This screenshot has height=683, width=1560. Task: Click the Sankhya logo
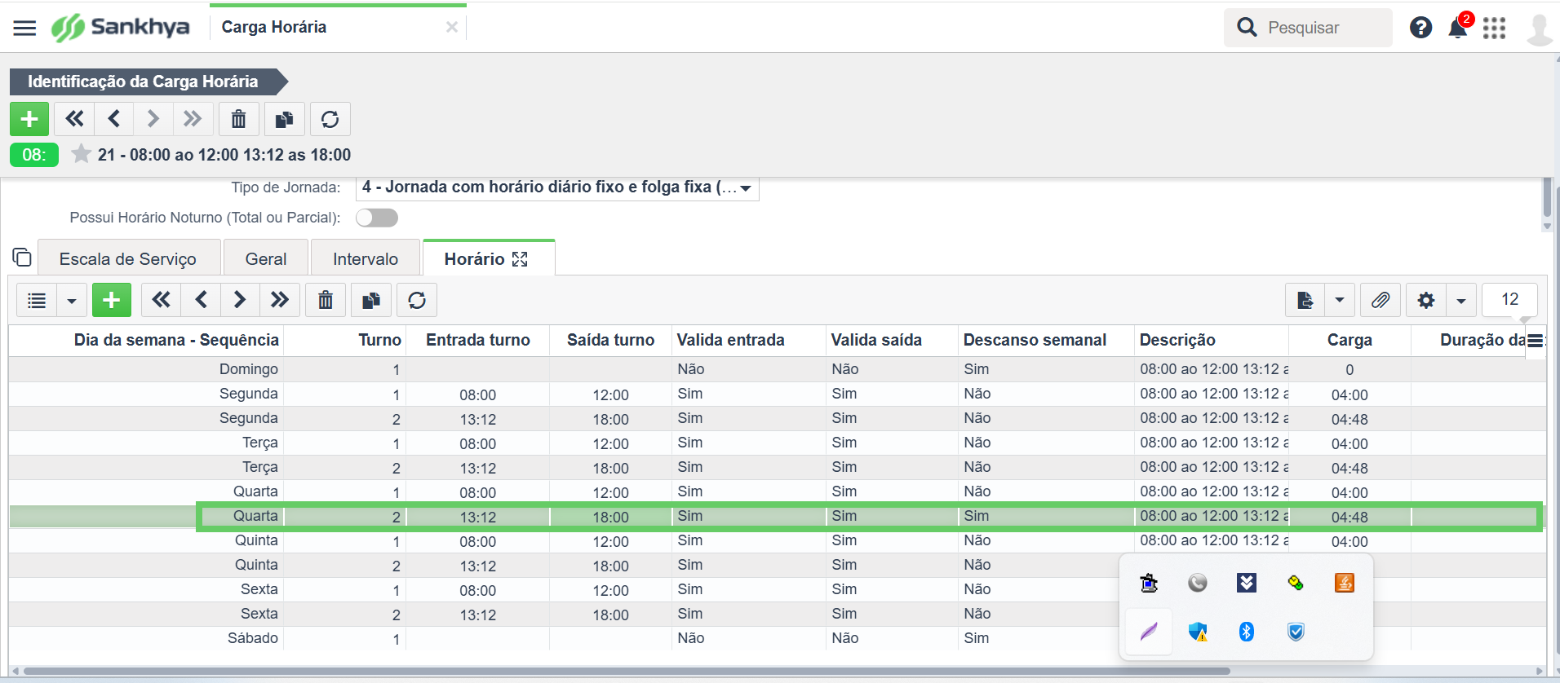[x=120, y=27]
